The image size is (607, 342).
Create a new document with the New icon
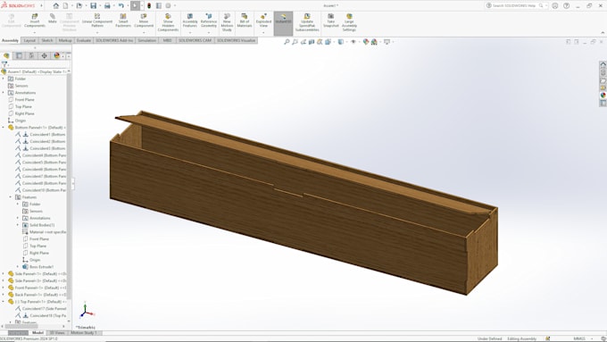[x=66, y=6]
